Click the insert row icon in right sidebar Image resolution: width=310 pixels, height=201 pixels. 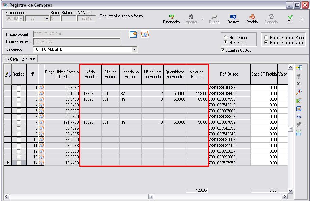pyautogui.click(x=299, y=68)
